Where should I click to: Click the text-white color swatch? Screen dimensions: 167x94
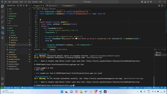tap(76, 39)
